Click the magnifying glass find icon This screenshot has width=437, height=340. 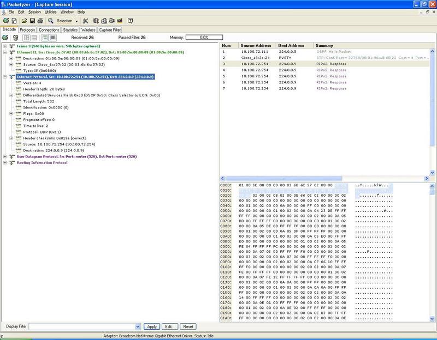coord(50,21)
